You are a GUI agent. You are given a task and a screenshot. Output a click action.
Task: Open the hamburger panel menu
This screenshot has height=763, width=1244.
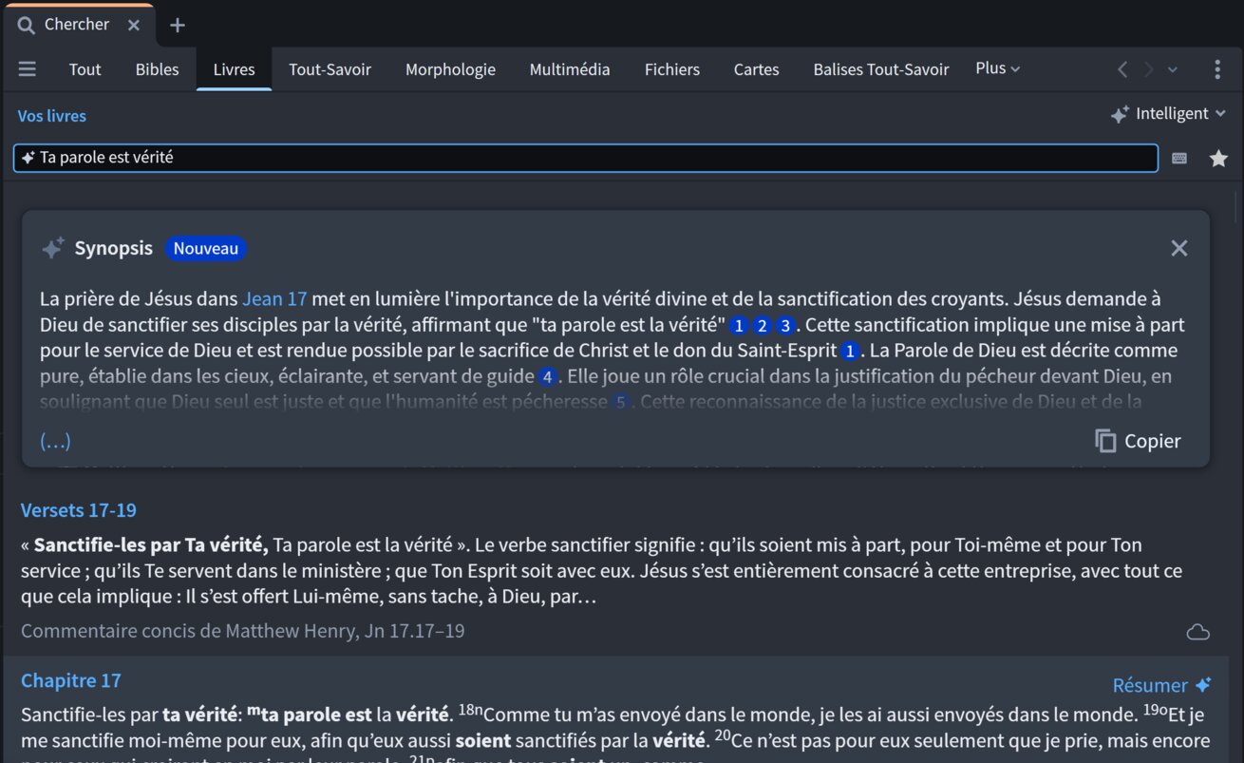tap(28, 69)
